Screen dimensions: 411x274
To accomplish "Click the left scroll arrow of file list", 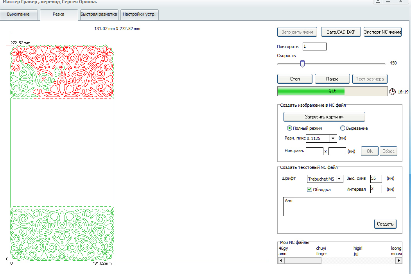I will 281,260.
